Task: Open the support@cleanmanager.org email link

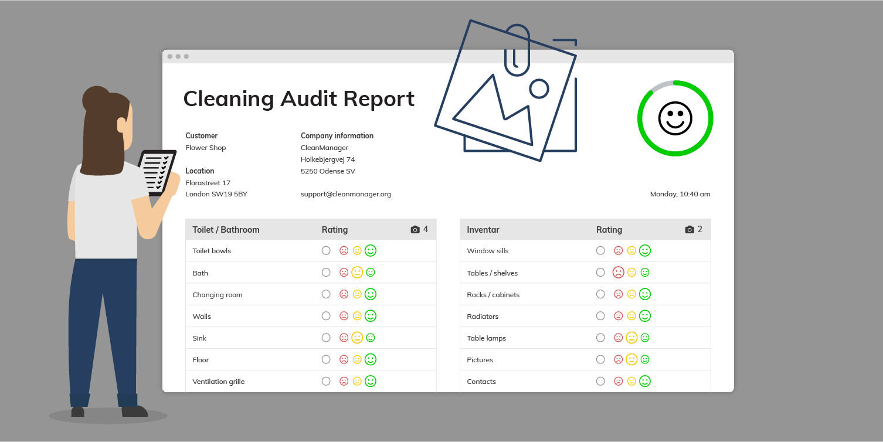Action: (x=345, y=193)
